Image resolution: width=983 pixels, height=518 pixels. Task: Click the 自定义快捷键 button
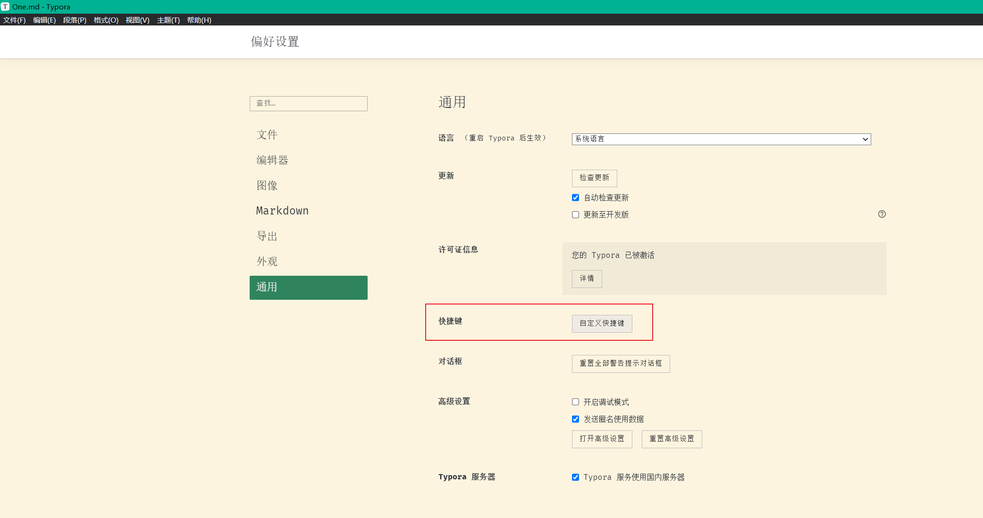(x=602, y=323)
